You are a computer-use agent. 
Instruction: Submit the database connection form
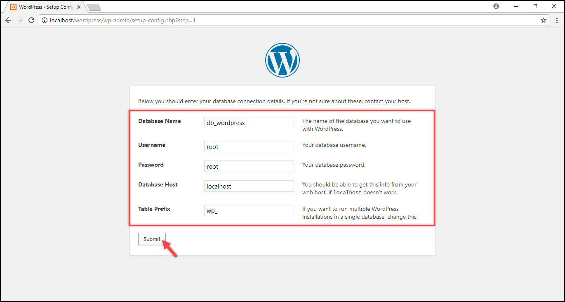tap(152, 239)
